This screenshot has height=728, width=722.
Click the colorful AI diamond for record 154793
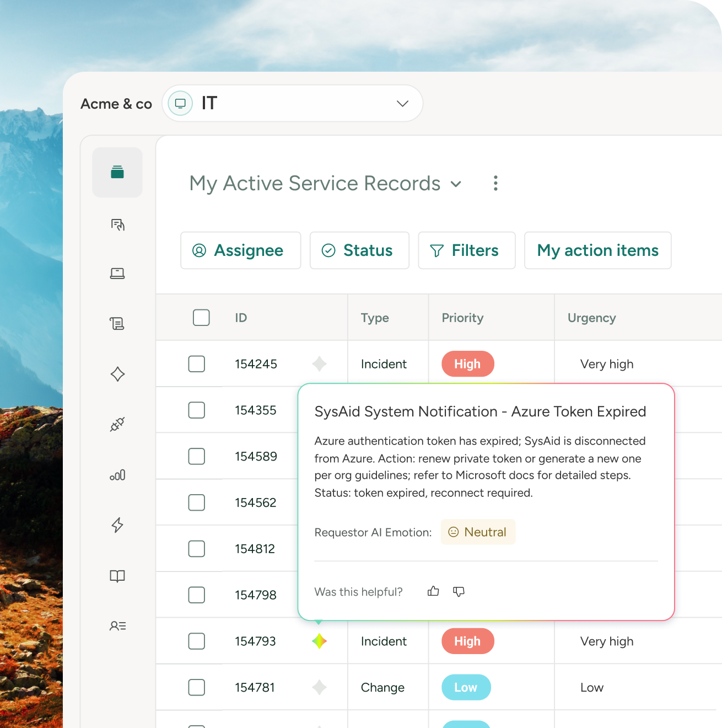click(319, 641)
